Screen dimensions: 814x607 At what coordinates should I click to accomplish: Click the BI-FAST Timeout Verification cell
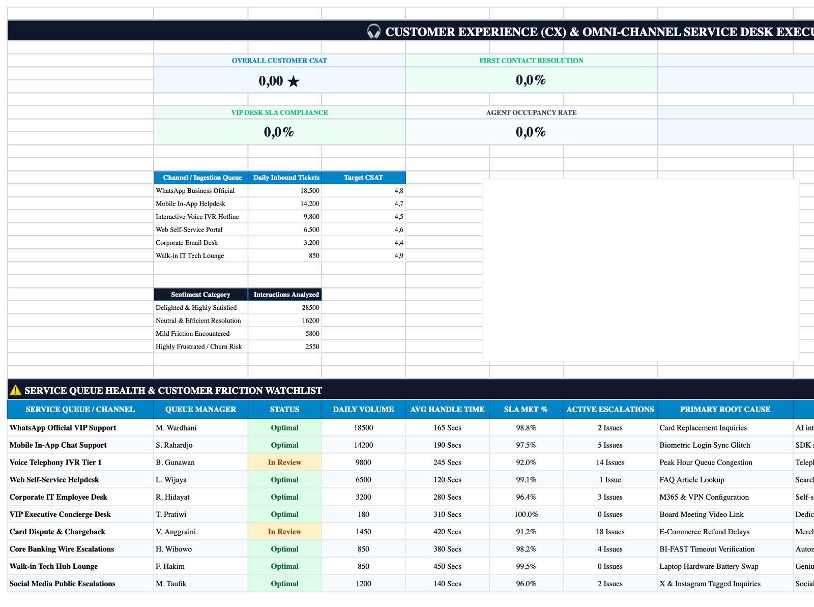(725, 549)
